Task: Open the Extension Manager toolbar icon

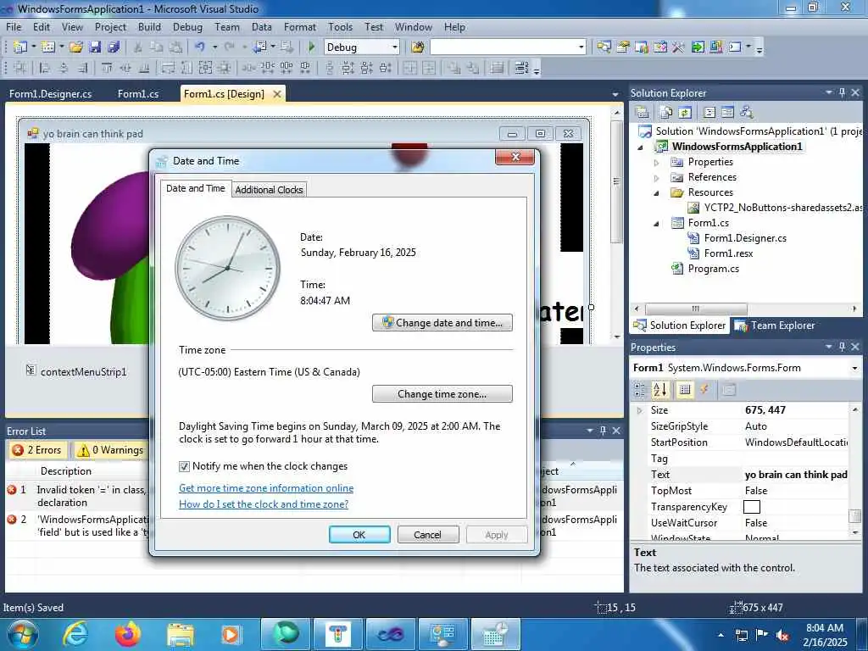Action: [715, 47]
